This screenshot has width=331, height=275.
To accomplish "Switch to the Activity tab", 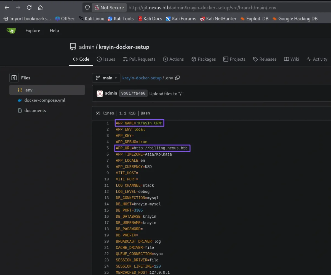I will pyautogui.click(x=317, y=59).
